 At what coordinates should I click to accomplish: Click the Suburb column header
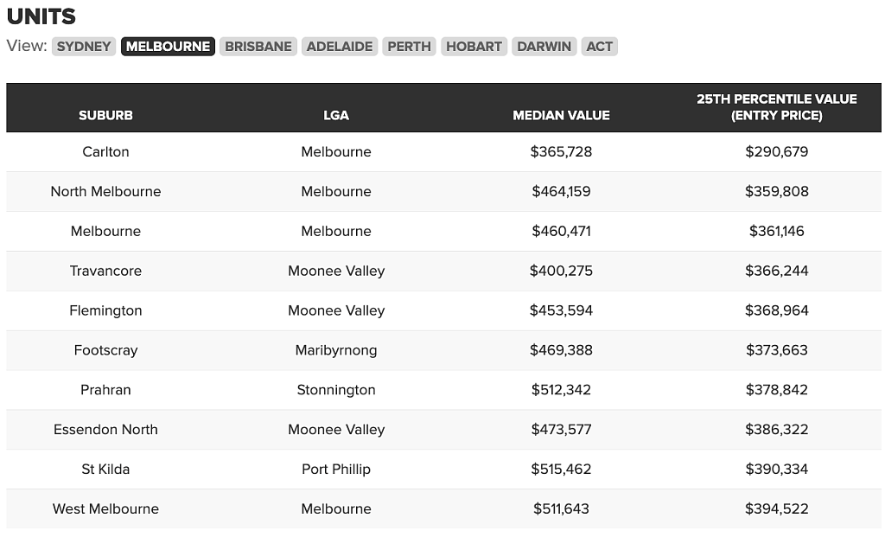105,115
